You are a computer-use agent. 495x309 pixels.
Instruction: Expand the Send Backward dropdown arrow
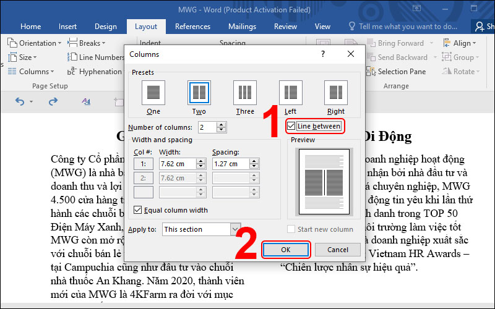pos(435,57)
